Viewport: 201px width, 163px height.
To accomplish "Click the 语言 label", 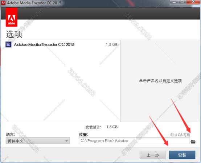I will pos(10,135).
